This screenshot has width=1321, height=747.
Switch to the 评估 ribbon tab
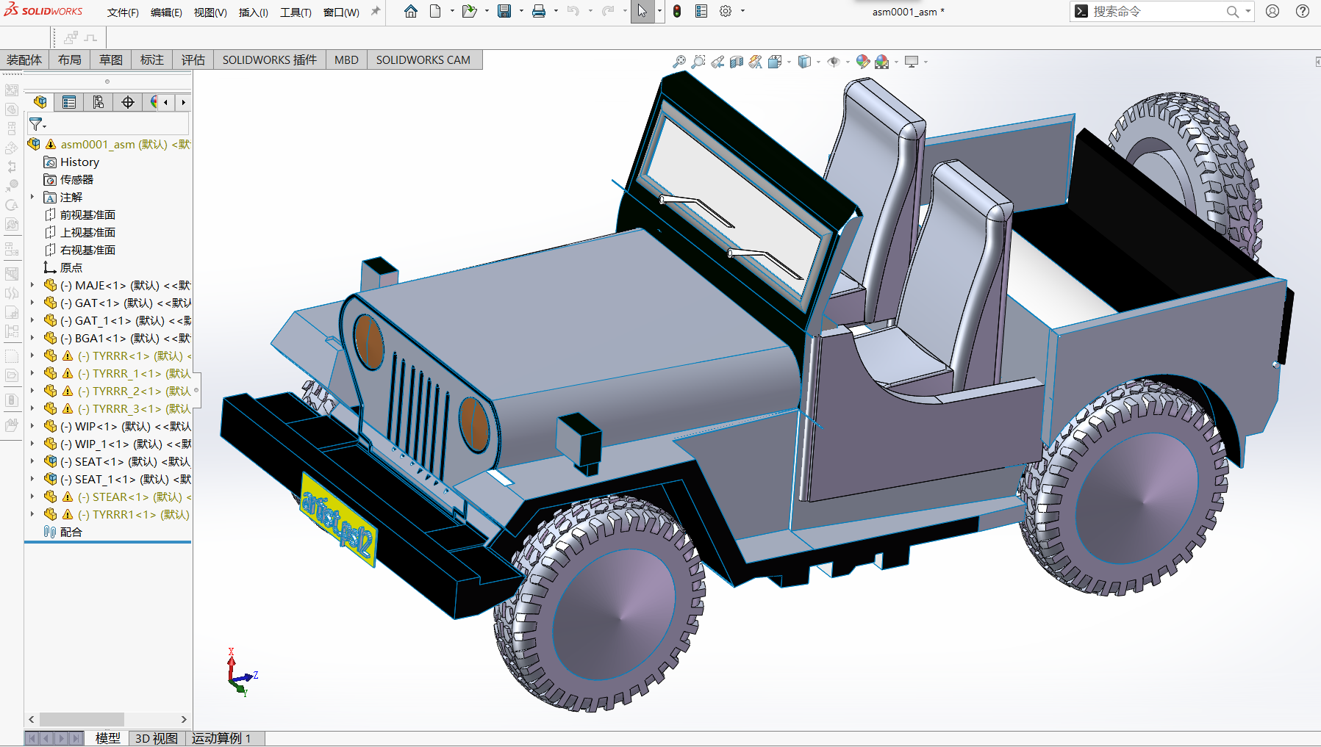point(193,60)
